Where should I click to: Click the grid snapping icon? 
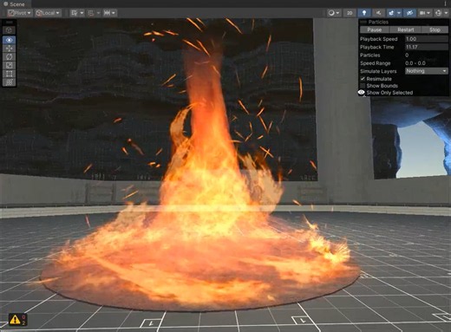[x=75, y=13]
